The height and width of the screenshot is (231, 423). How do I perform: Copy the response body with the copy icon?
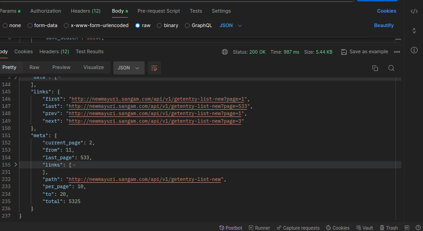[375, 68]
